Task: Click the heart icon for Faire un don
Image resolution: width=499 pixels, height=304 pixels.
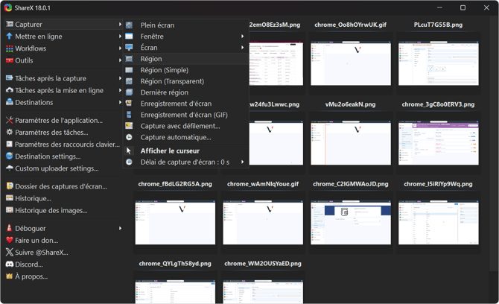Action: (10, 241)
